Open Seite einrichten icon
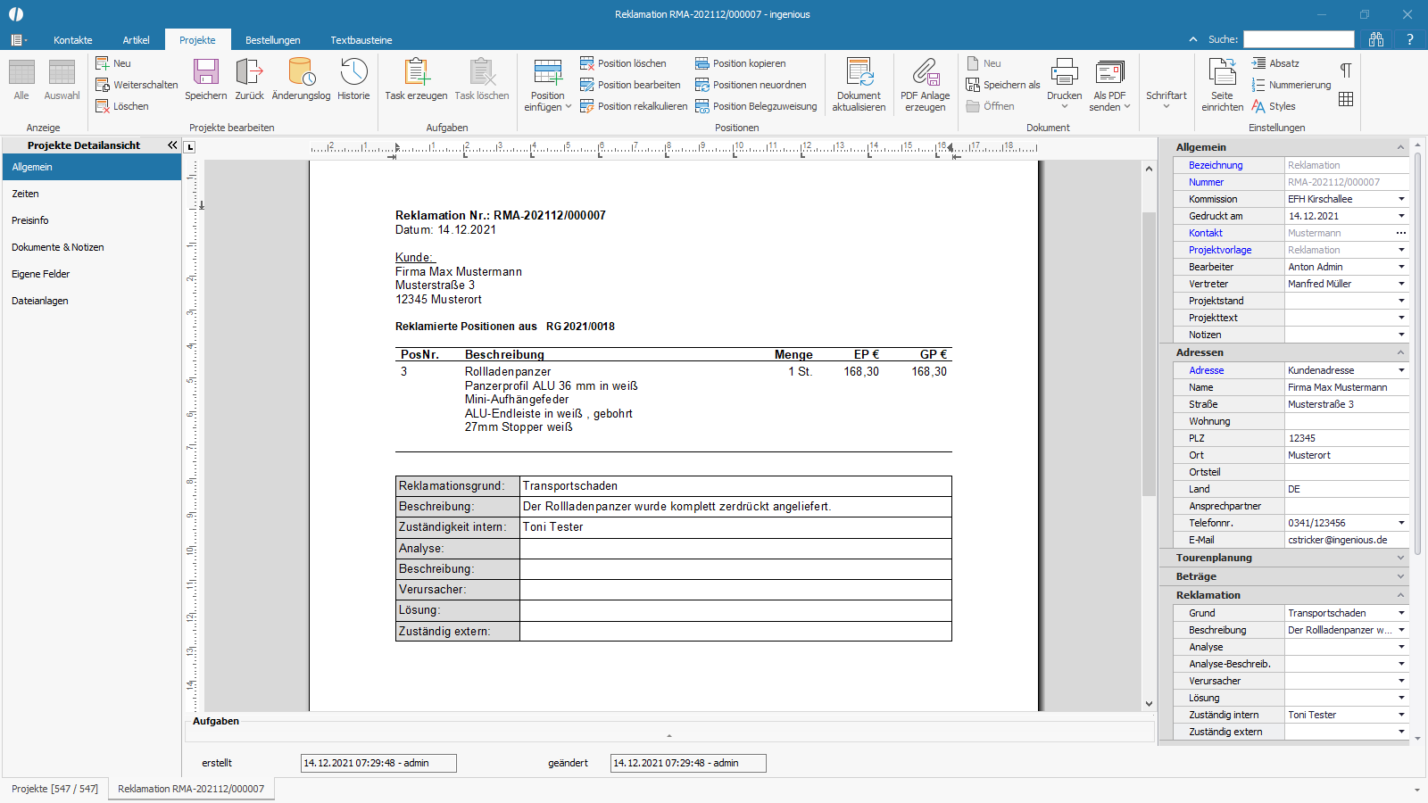Viewport: 1428px width, 803px height. pos(1222,72)
